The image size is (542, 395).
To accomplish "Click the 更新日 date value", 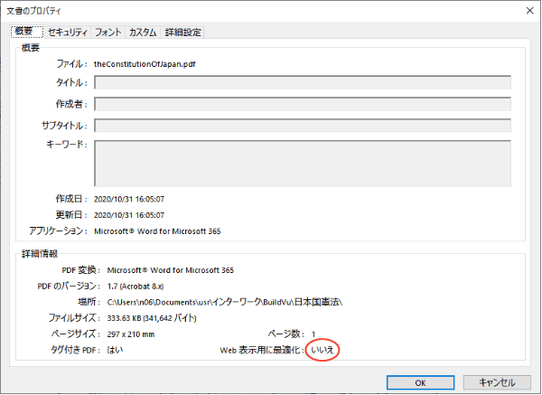I will pos(135,215).
